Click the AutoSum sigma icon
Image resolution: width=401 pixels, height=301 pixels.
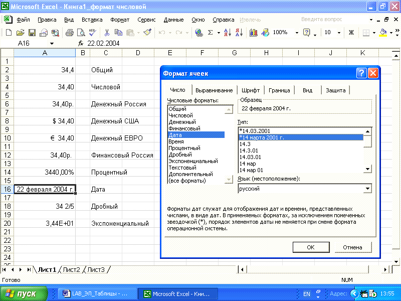[210, 33]
